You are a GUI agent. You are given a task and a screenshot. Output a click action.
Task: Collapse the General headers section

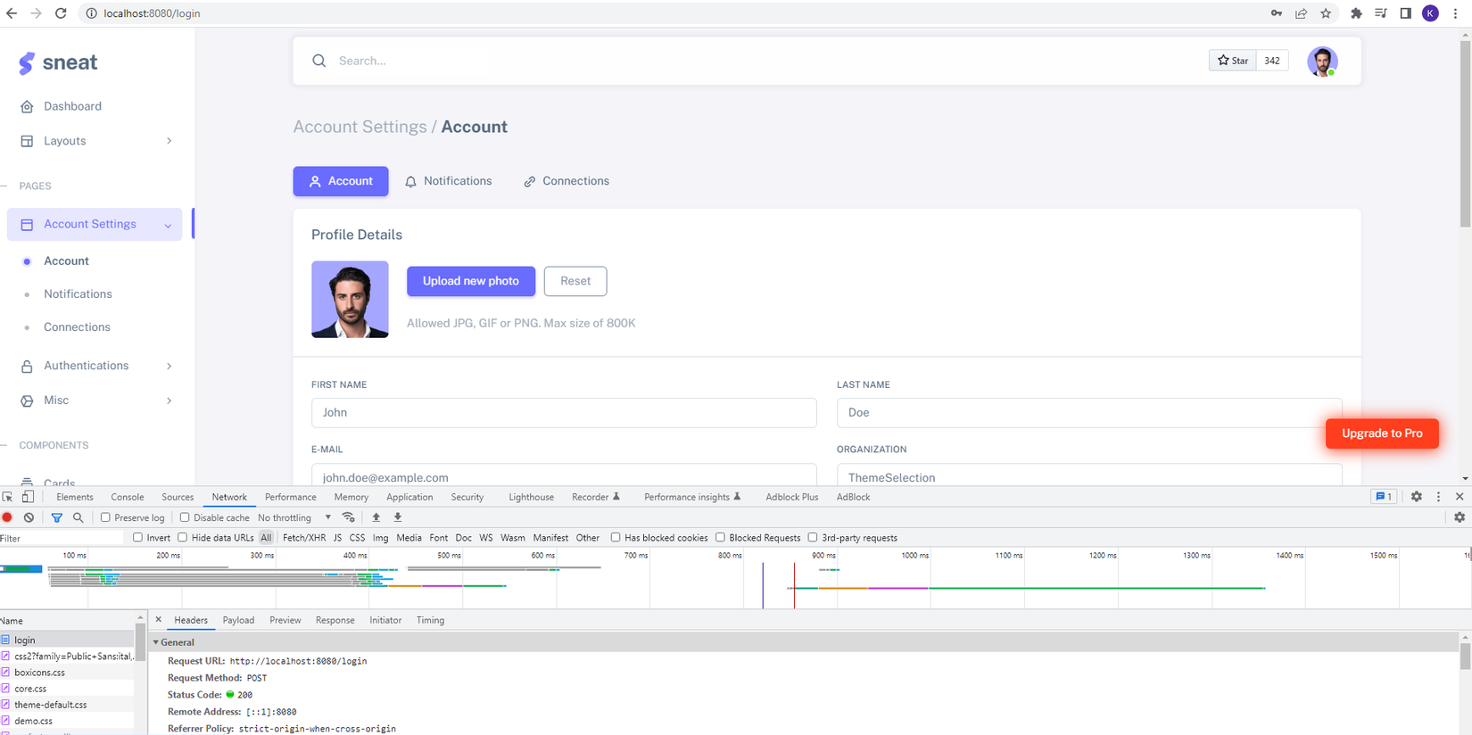(155, 642)
